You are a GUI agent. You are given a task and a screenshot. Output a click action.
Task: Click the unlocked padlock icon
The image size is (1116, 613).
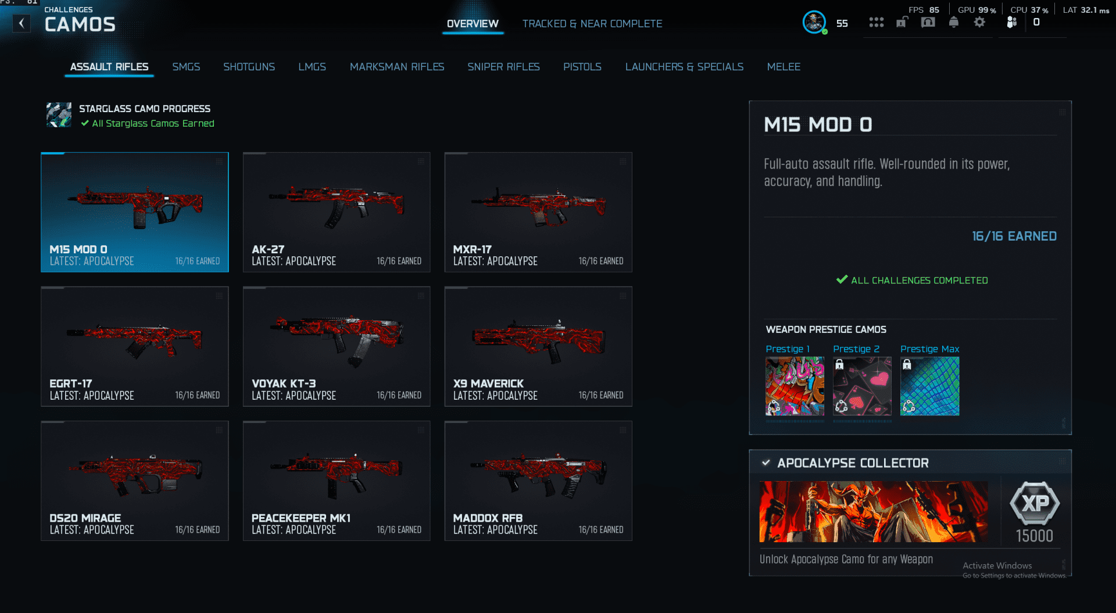[902, 22]
